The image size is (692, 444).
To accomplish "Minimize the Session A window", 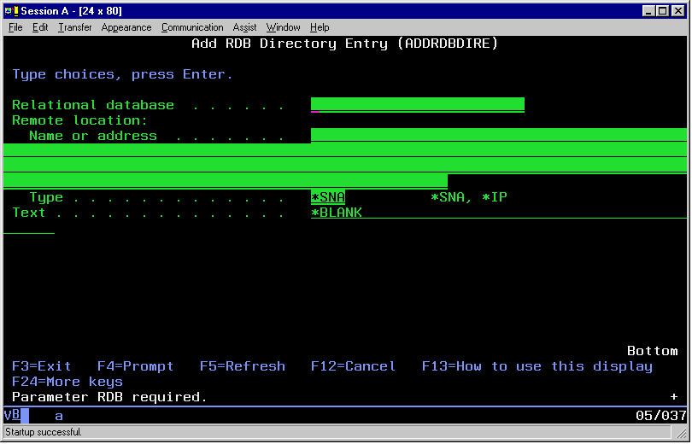I will [648, 11].
